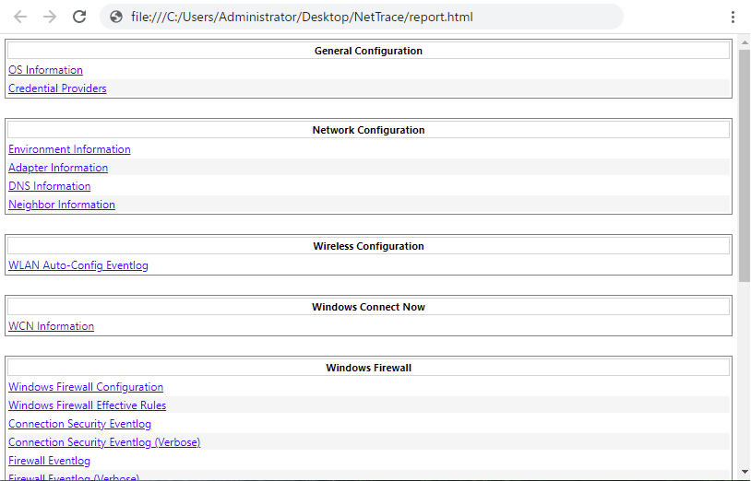The height and width of the screenshot is (481, 751).
Task: Open the browser three-dot menu
Action: click(x=733, y=17)
